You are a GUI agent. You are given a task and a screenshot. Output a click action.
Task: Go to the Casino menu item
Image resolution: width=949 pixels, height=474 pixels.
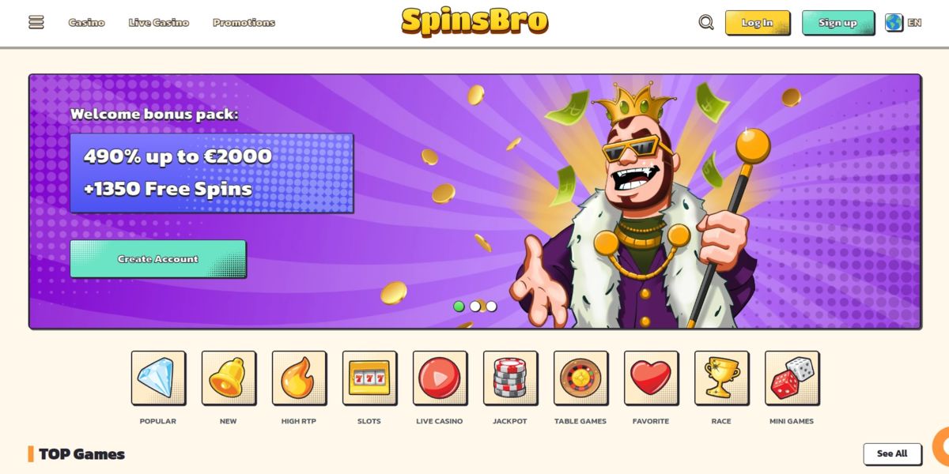[86, 22]
